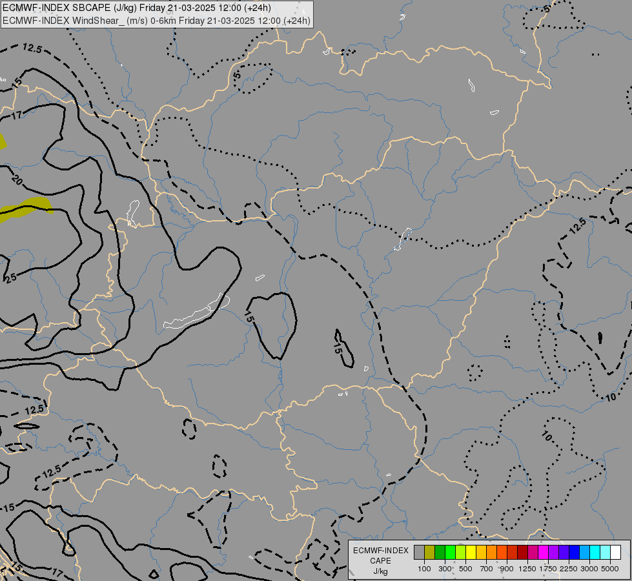632x581 pixels.
Task: Click the 25 wind shear contour label
Action: click(11, 278)
